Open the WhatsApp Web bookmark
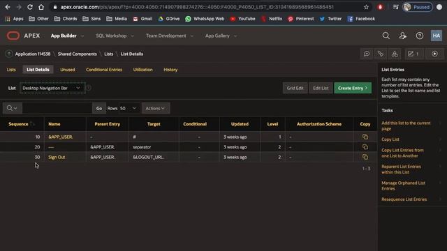Viewport: 447px width, 251px height. click(205, 19)
